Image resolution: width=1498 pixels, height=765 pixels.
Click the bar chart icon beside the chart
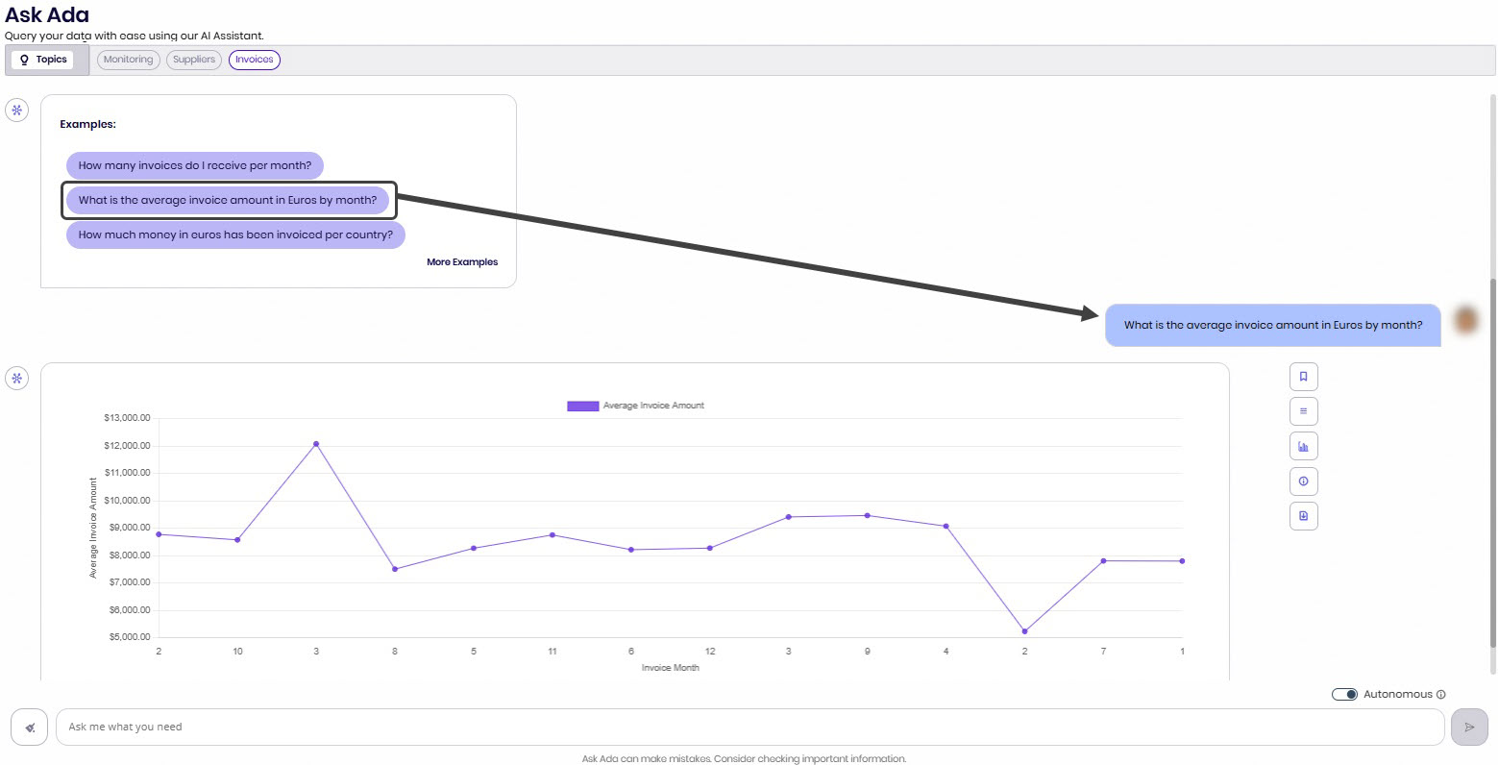click(x=1303, y=446)
